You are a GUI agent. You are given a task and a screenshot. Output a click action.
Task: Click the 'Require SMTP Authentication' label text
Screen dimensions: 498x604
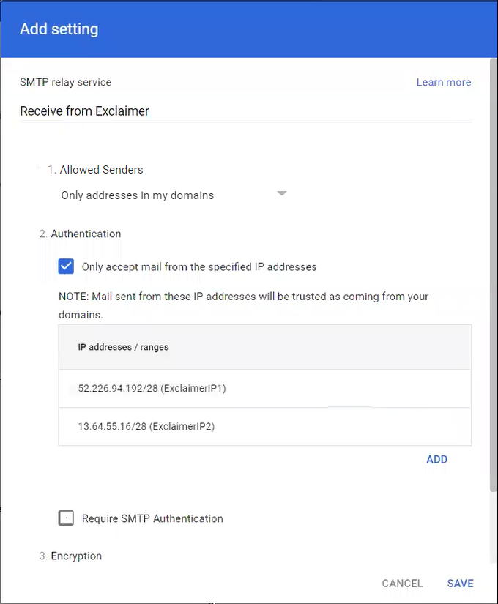pyautogui.click(x=152, y=518)
